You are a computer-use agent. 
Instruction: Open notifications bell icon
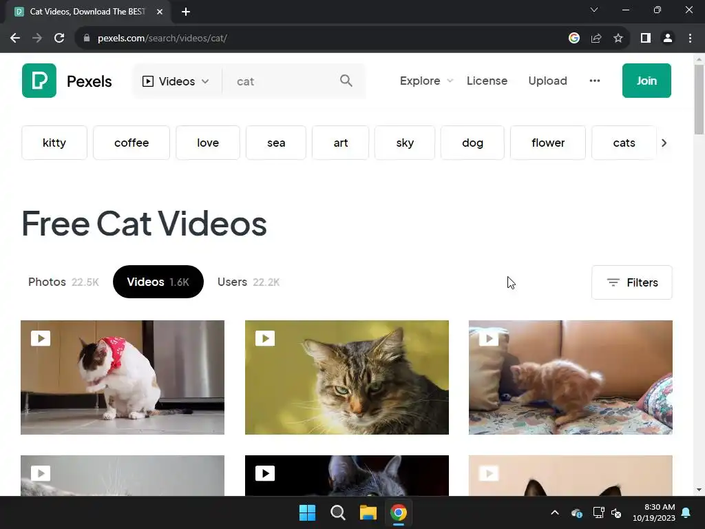[686, 512]
